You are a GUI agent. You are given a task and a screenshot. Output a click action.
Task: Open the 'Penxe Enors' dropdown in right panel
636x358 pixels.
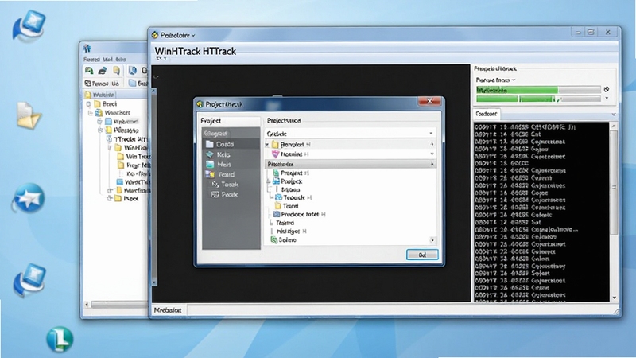(495, 80)
